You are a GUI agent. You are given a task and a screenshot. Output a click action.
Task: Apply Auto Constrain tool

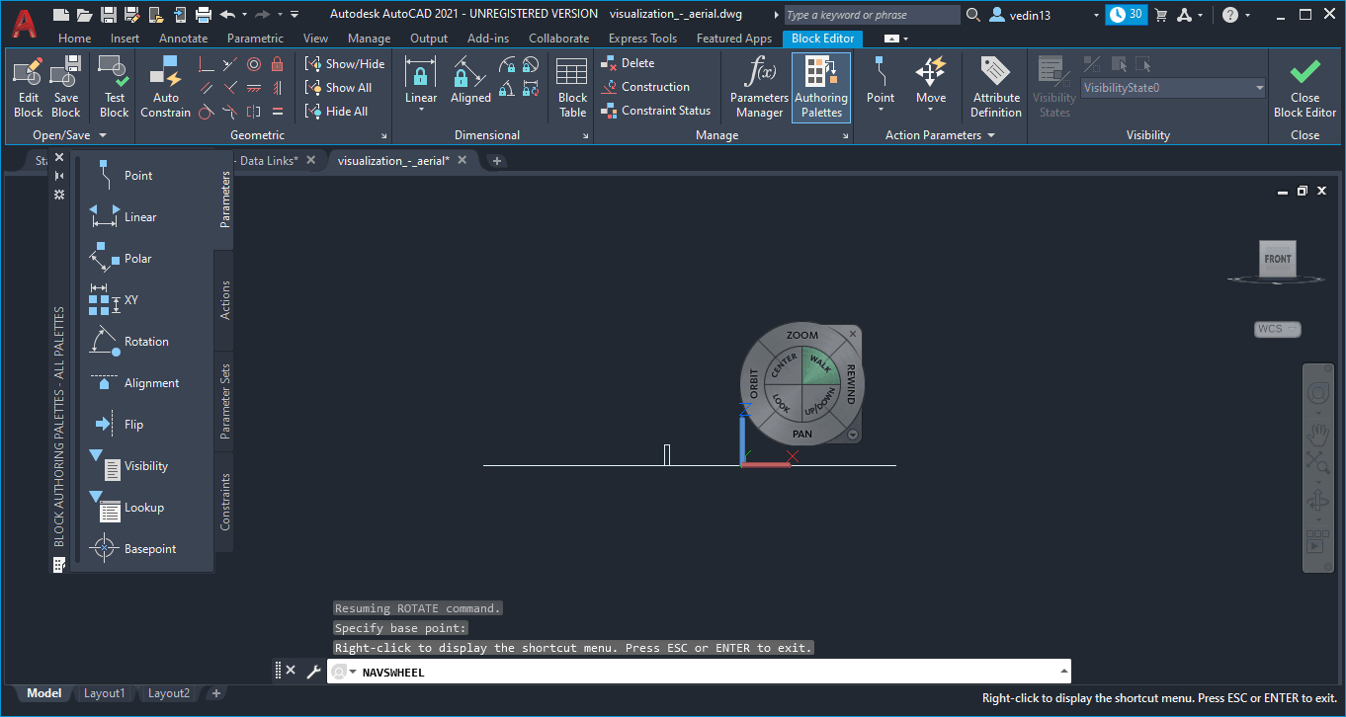pos(166,85)
